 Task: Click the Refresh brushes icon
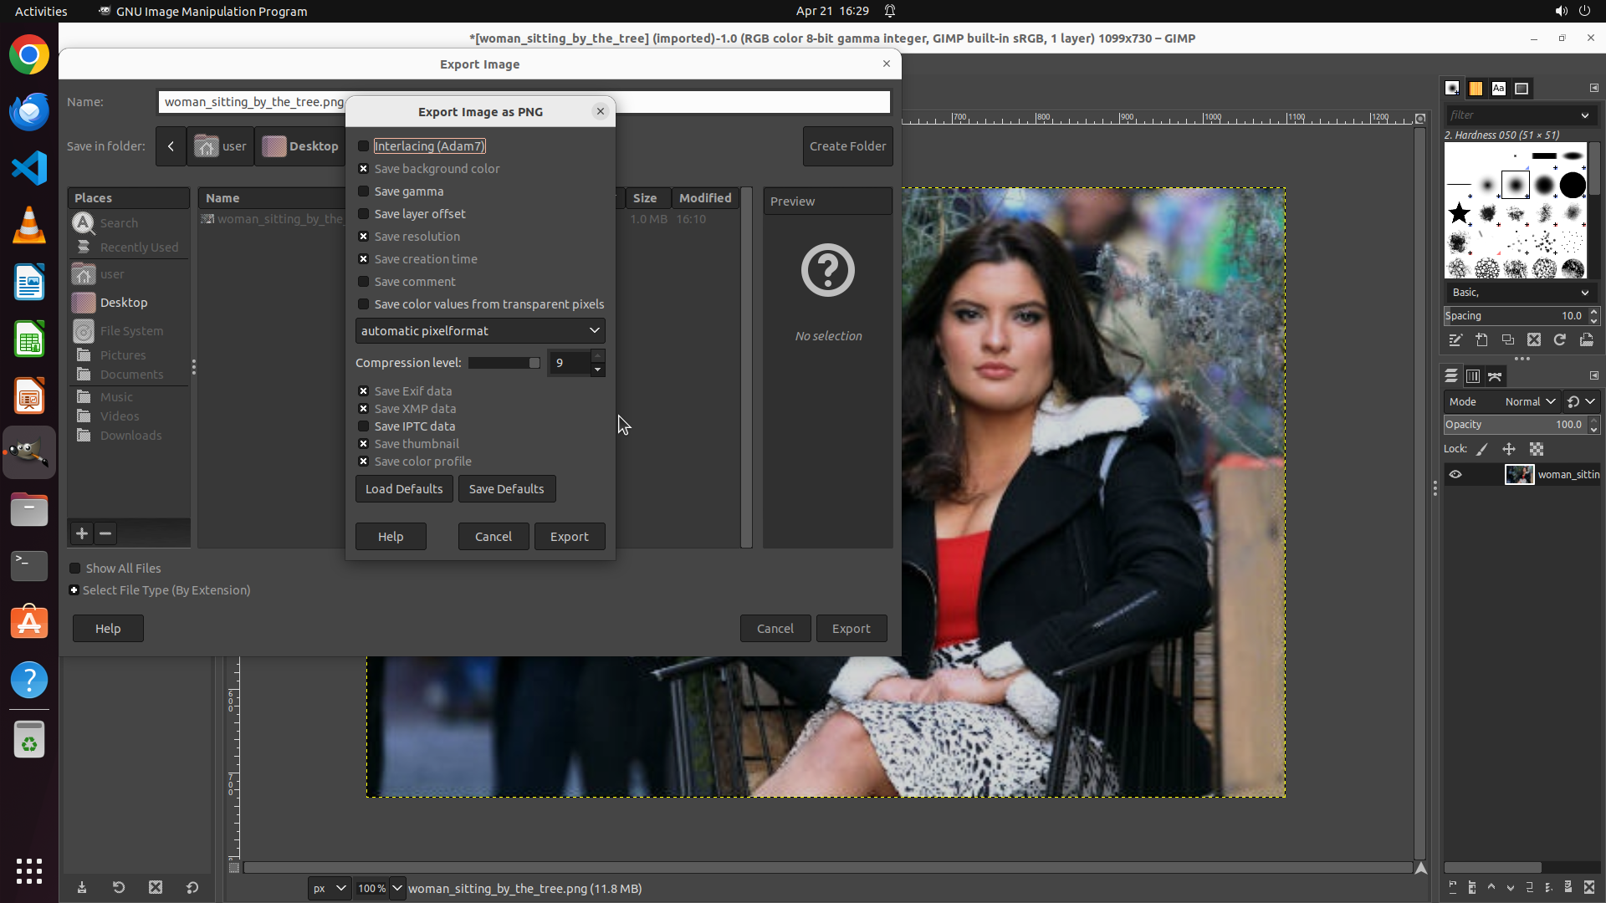pyautogui.click(x=1559, y=340)
